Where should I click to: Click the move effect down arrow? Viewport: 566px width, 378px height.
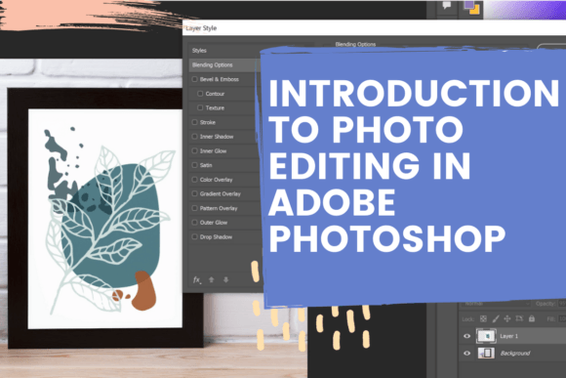click(226, 279)
